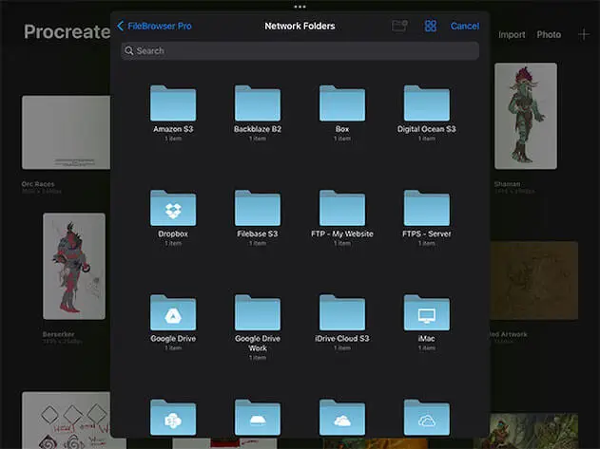600x449 pixels.
Task: Create a new folder with toolbar icon
Action: tap(399, 26)
